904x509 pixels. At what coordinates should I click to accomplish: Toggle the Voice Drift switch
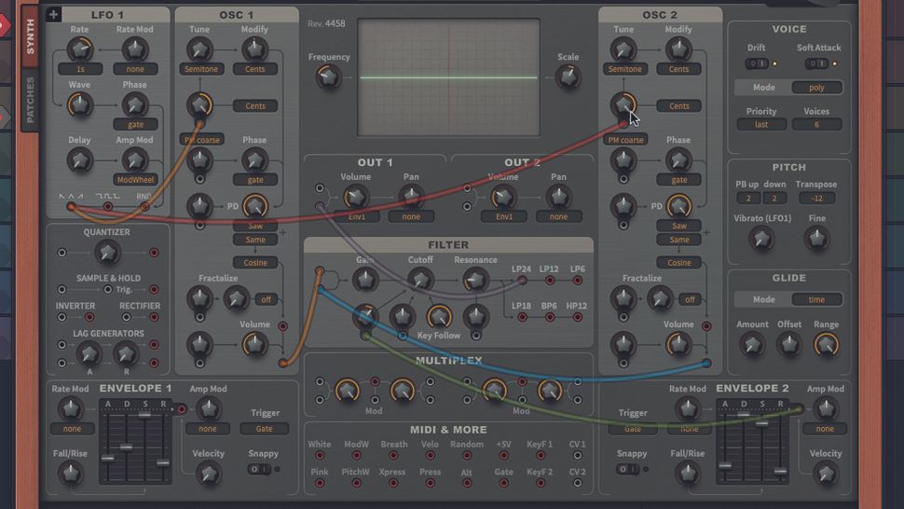(x=757, y=63)
